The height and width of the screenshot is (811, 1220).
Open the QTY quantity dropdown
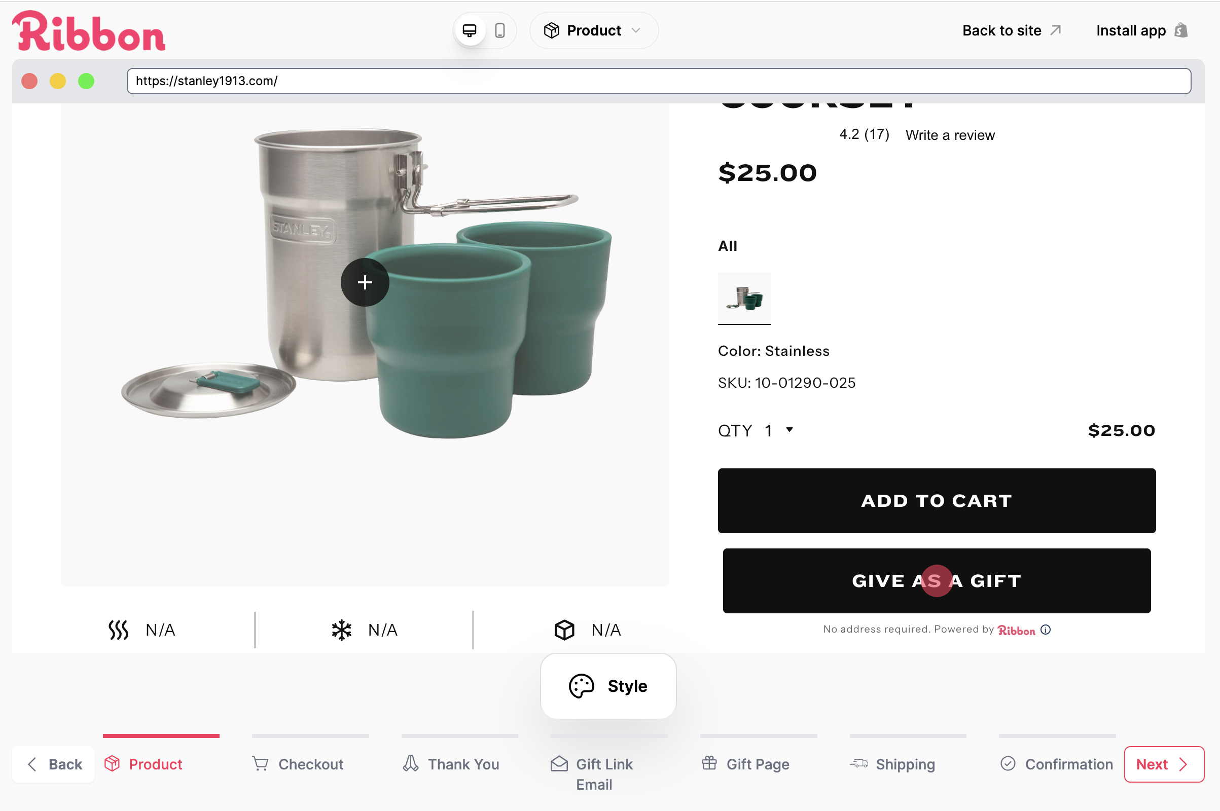pyautogui.click(x=779, y=430)
